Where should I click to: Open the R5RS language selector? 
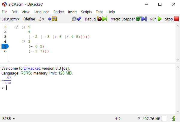pos(9,119)
